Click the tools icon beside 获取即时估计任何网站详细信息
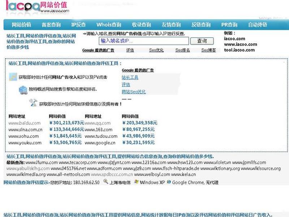289x217 pixels. point(33,103)
